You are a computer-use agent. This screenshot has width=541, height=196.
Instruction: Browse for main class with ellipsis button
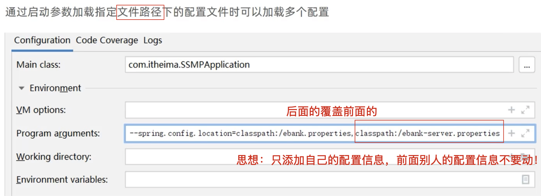[527, 64]
